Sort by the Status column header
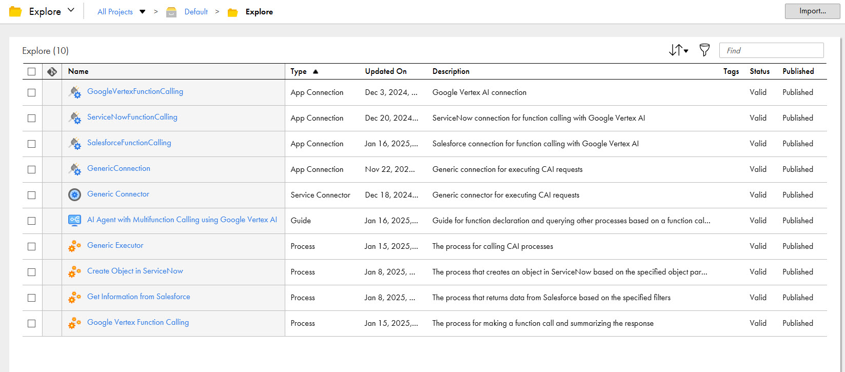 (x=759, y=71)
